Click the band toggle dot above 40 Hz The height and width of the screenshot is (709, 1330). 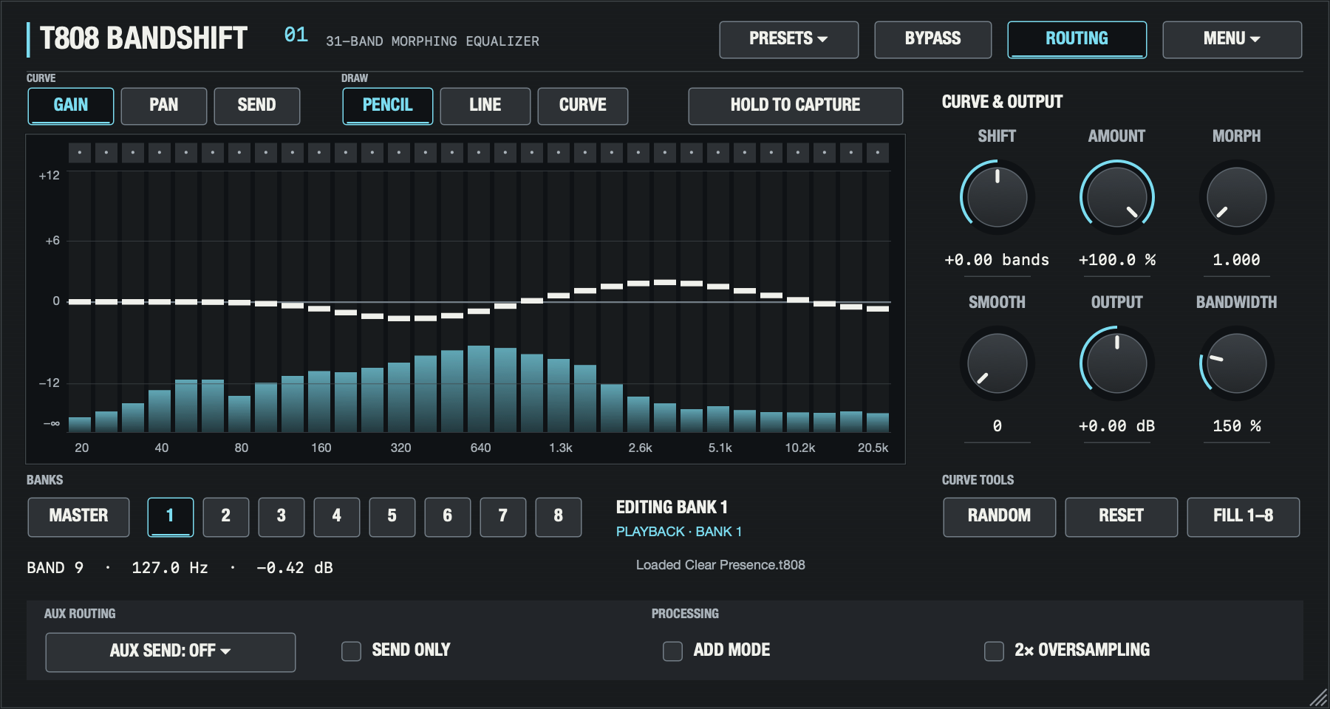click(160, 153)
